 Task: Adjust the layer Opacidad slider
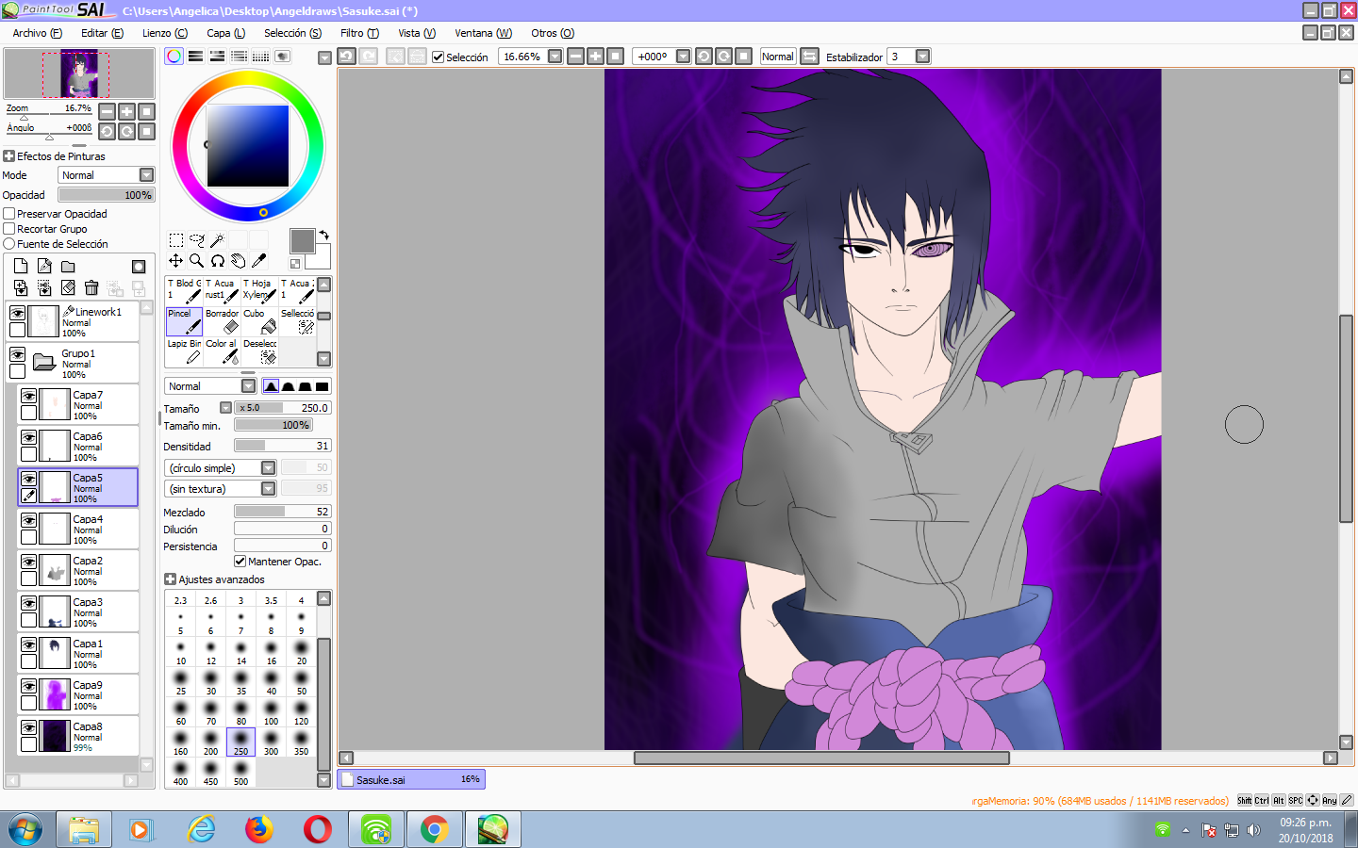tap(106, 195)
